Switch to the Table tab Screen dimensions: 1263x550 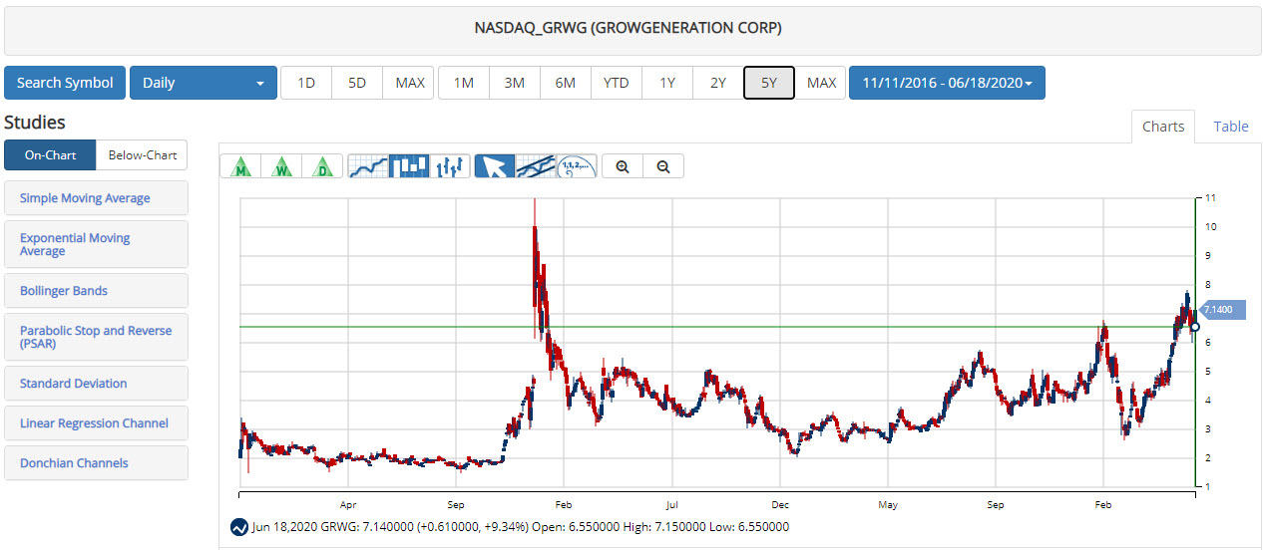[x=1231, y=127]
